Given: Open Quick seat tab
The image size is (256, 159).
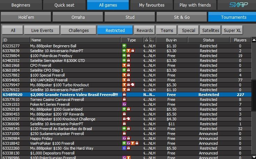Looking at the screenshot, I should 64,5.
